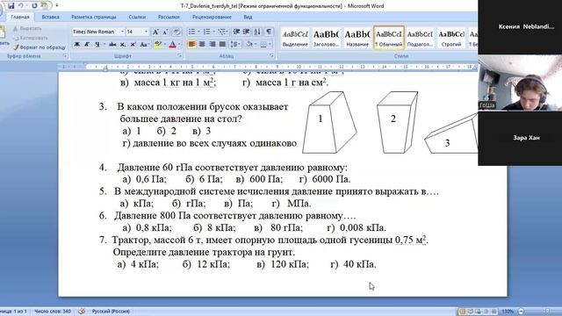562x316 pixels.
Task: Open Font dialog launcher in Шрифт group
Action: [x=179, y=56]
